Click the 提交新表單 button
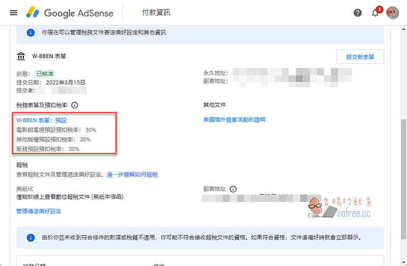The width and height of the screenshot is (407, 266). pos(360,57)
